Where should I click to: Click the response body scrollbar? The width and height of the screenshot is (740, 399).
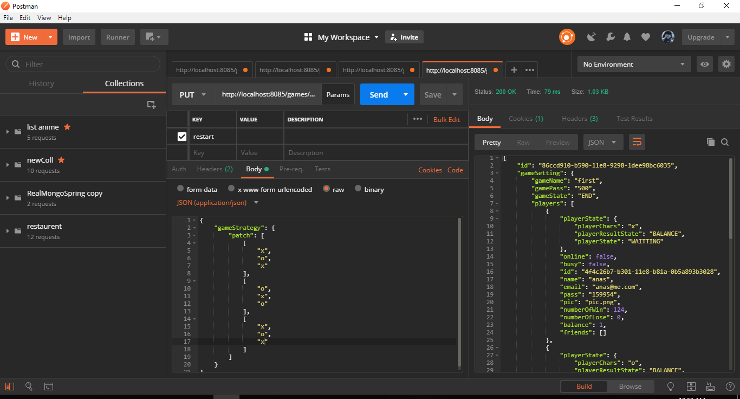(730, 199)
